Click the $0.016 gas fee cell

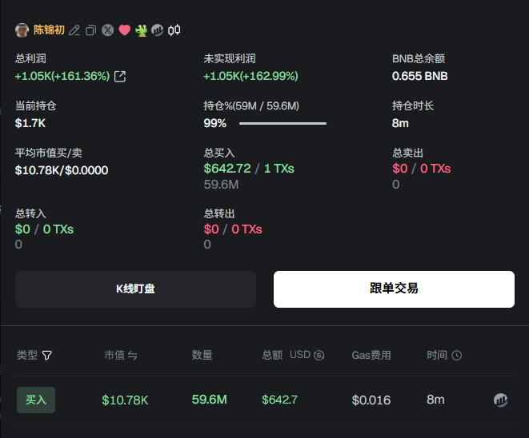pyautogui.click(x=371, y=400)
